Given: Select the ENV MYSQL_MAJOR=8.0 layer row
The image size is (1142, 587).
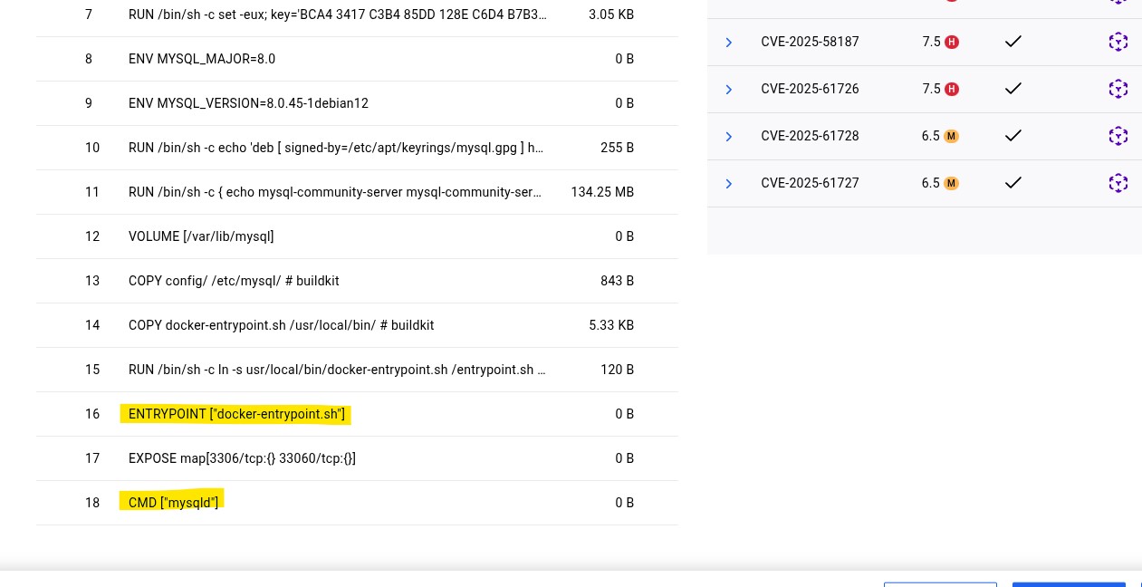Looking at the screenshot, I should click(202, 59).
